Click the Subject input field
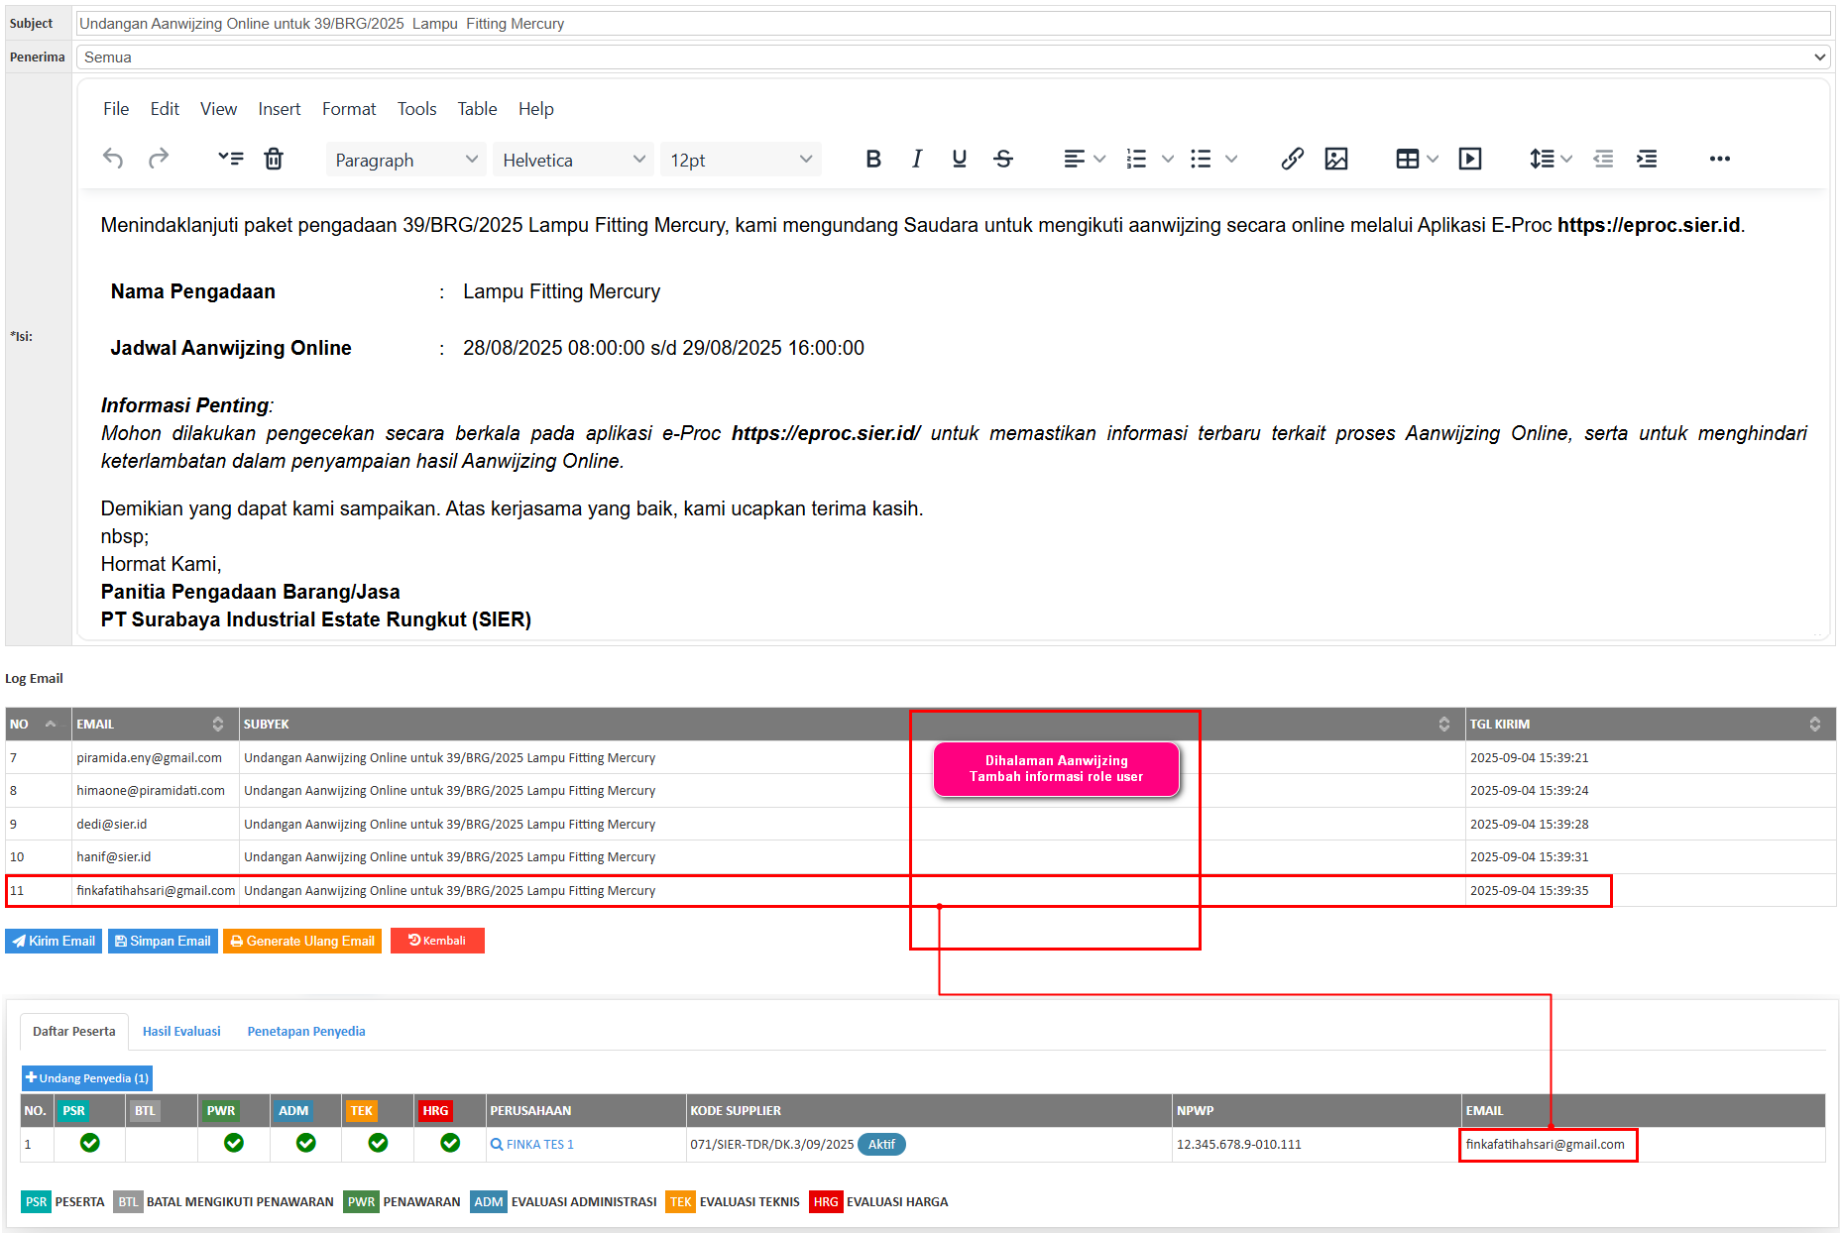This screenshot has height=1233, width=1841. point(953,24)
